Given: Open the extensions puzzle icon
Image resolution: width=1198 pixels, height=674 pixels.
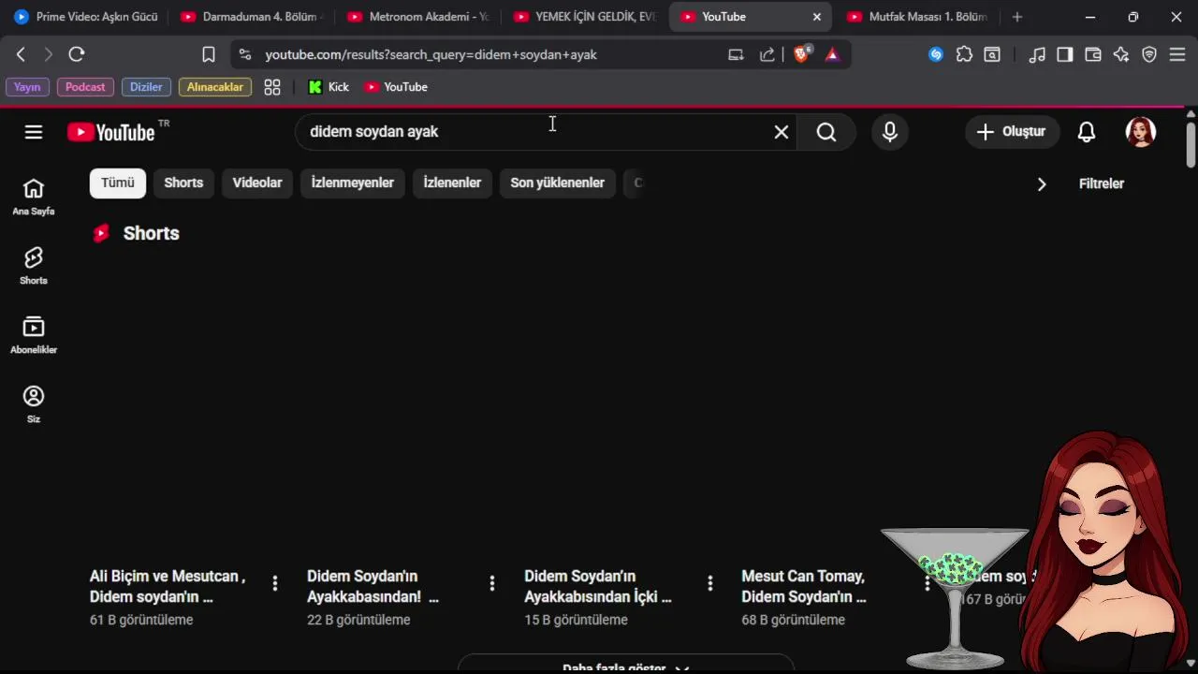Looking at the screenshot, I should (x=964, y=54).
